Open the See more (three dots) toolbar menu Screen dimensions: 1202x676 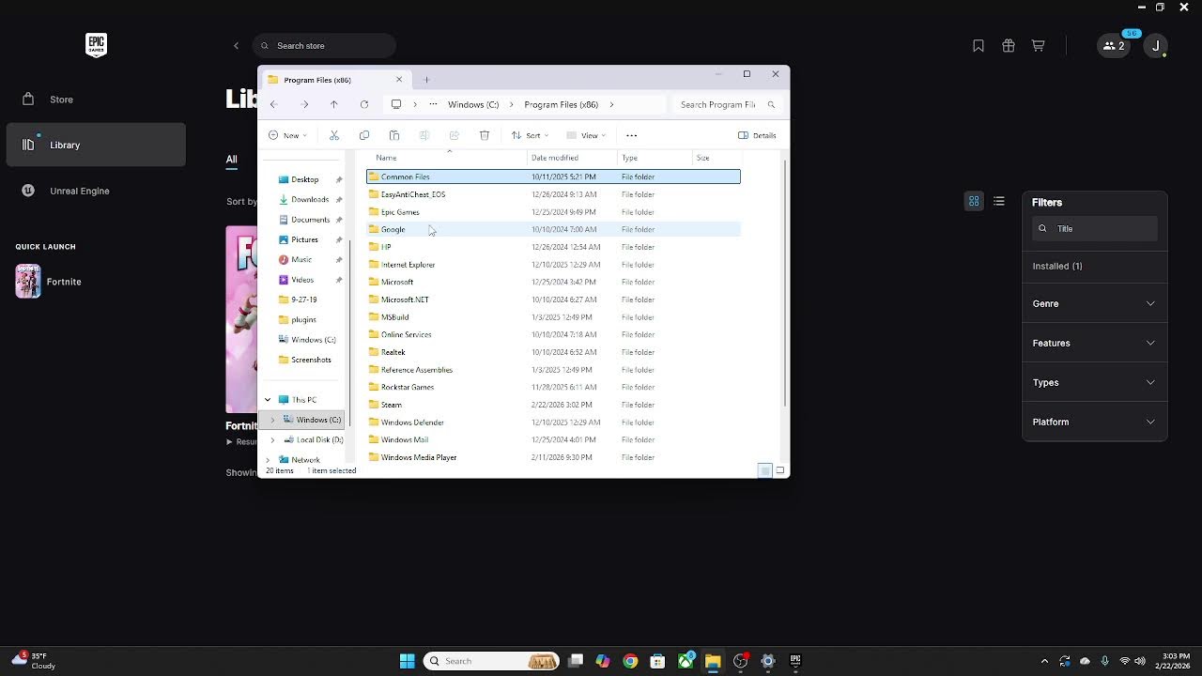[631, 135]
